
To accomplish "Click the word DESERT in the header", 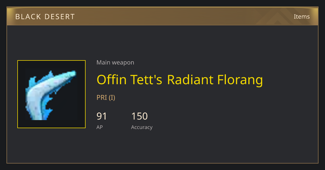I will pyautogui.click(x=60, y=17).
